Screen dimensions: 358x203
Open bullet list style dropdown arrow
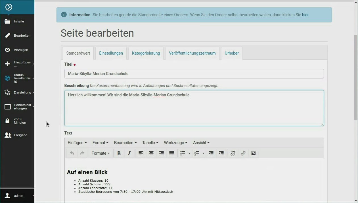tap(189, 153)
